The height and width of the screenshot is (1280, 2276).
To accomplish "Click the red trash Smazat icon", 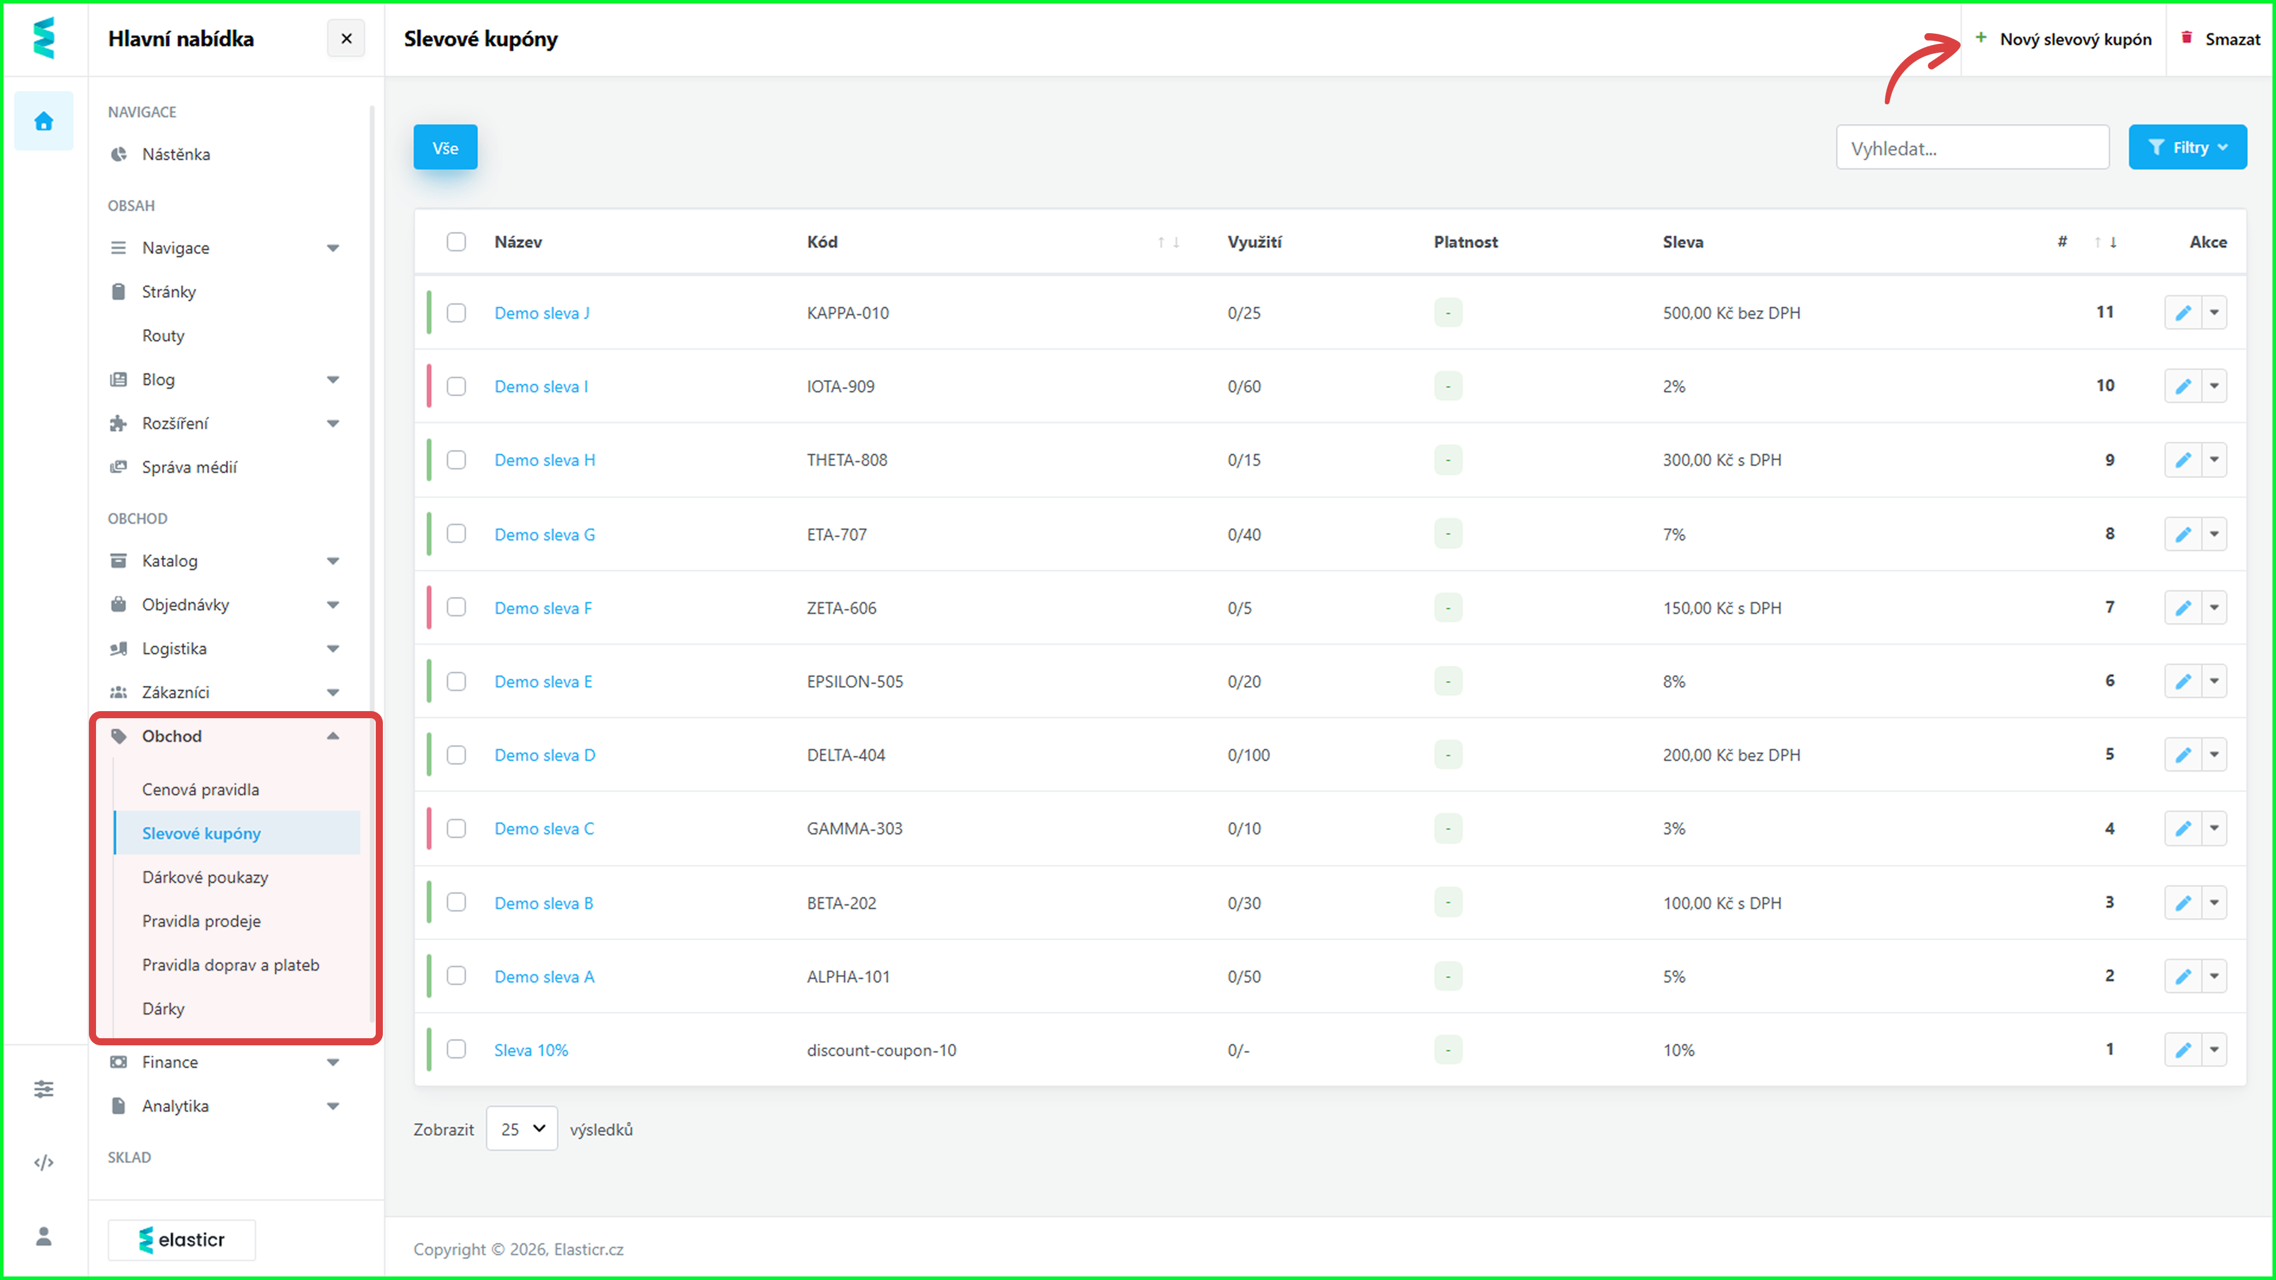I will 2187,38.
